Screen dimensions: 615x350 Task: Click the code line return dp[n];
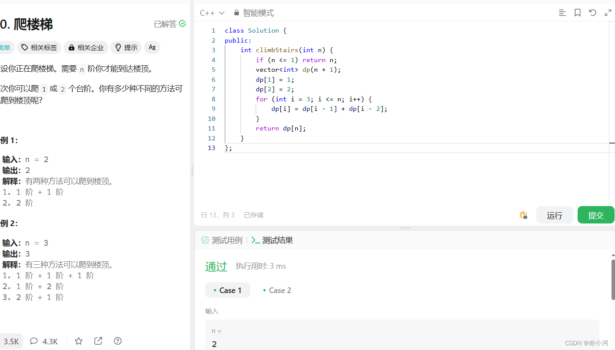click(x=281, y=128)
